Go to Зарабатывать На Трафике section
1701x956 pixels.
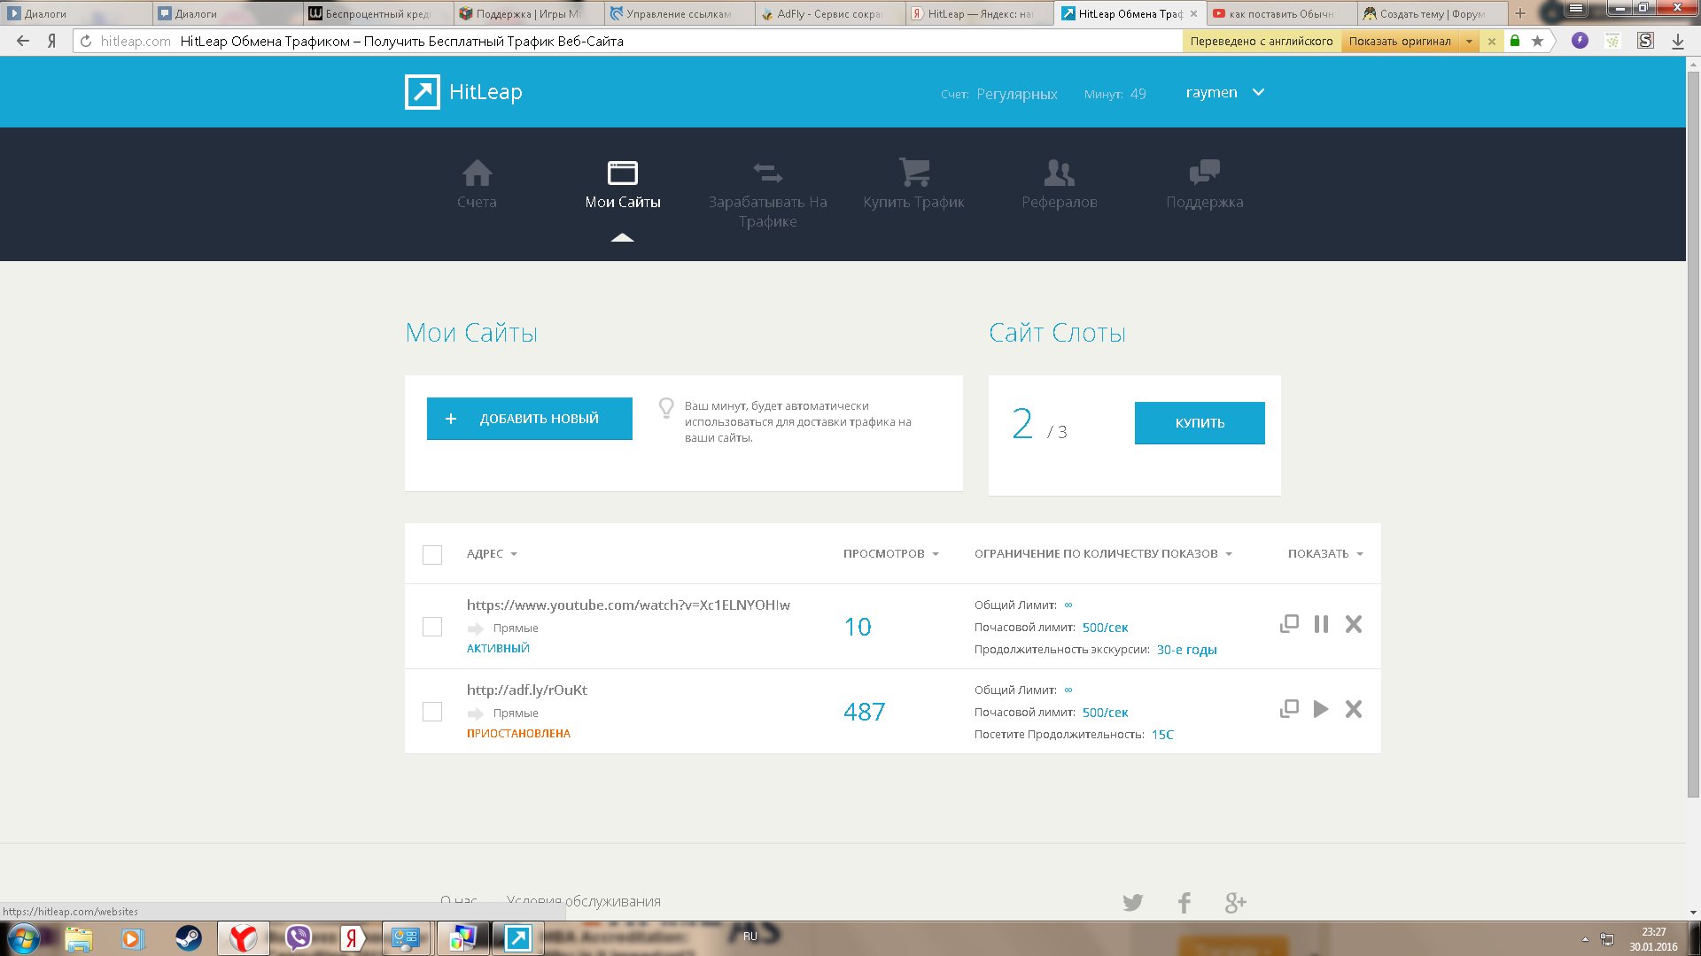768,195
